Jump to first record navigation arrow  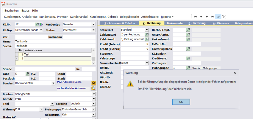pos(196,17)
